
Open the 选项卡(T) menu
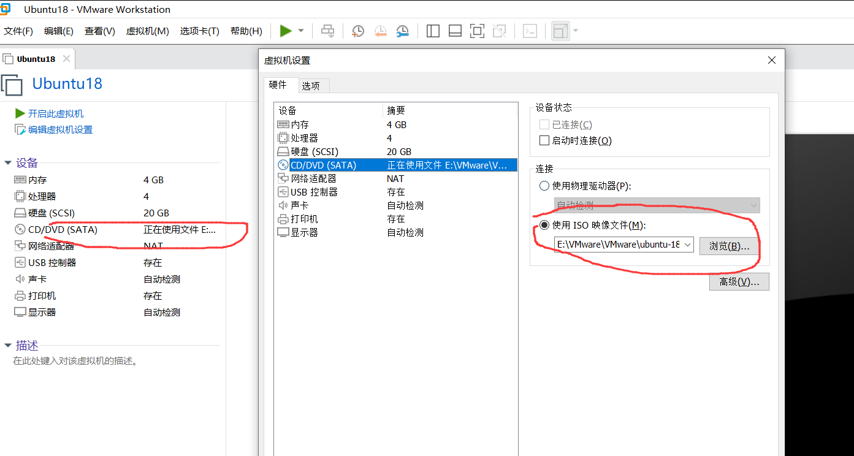(200, 31)
